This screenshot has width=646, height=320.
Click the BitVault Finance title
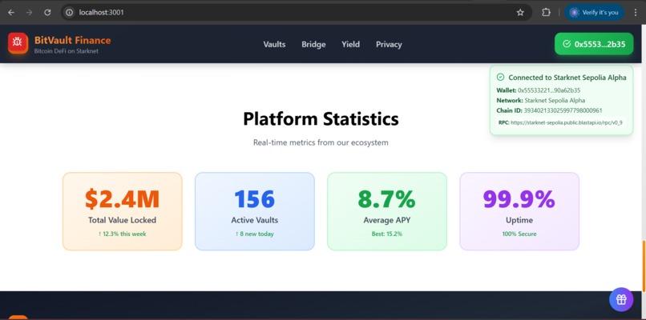tap(72, 40)
